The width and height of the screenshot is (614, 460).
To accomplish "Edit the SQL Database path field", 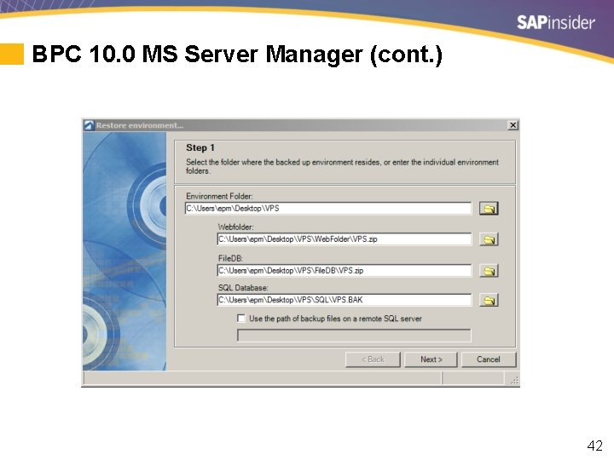I will click(345, 300).
